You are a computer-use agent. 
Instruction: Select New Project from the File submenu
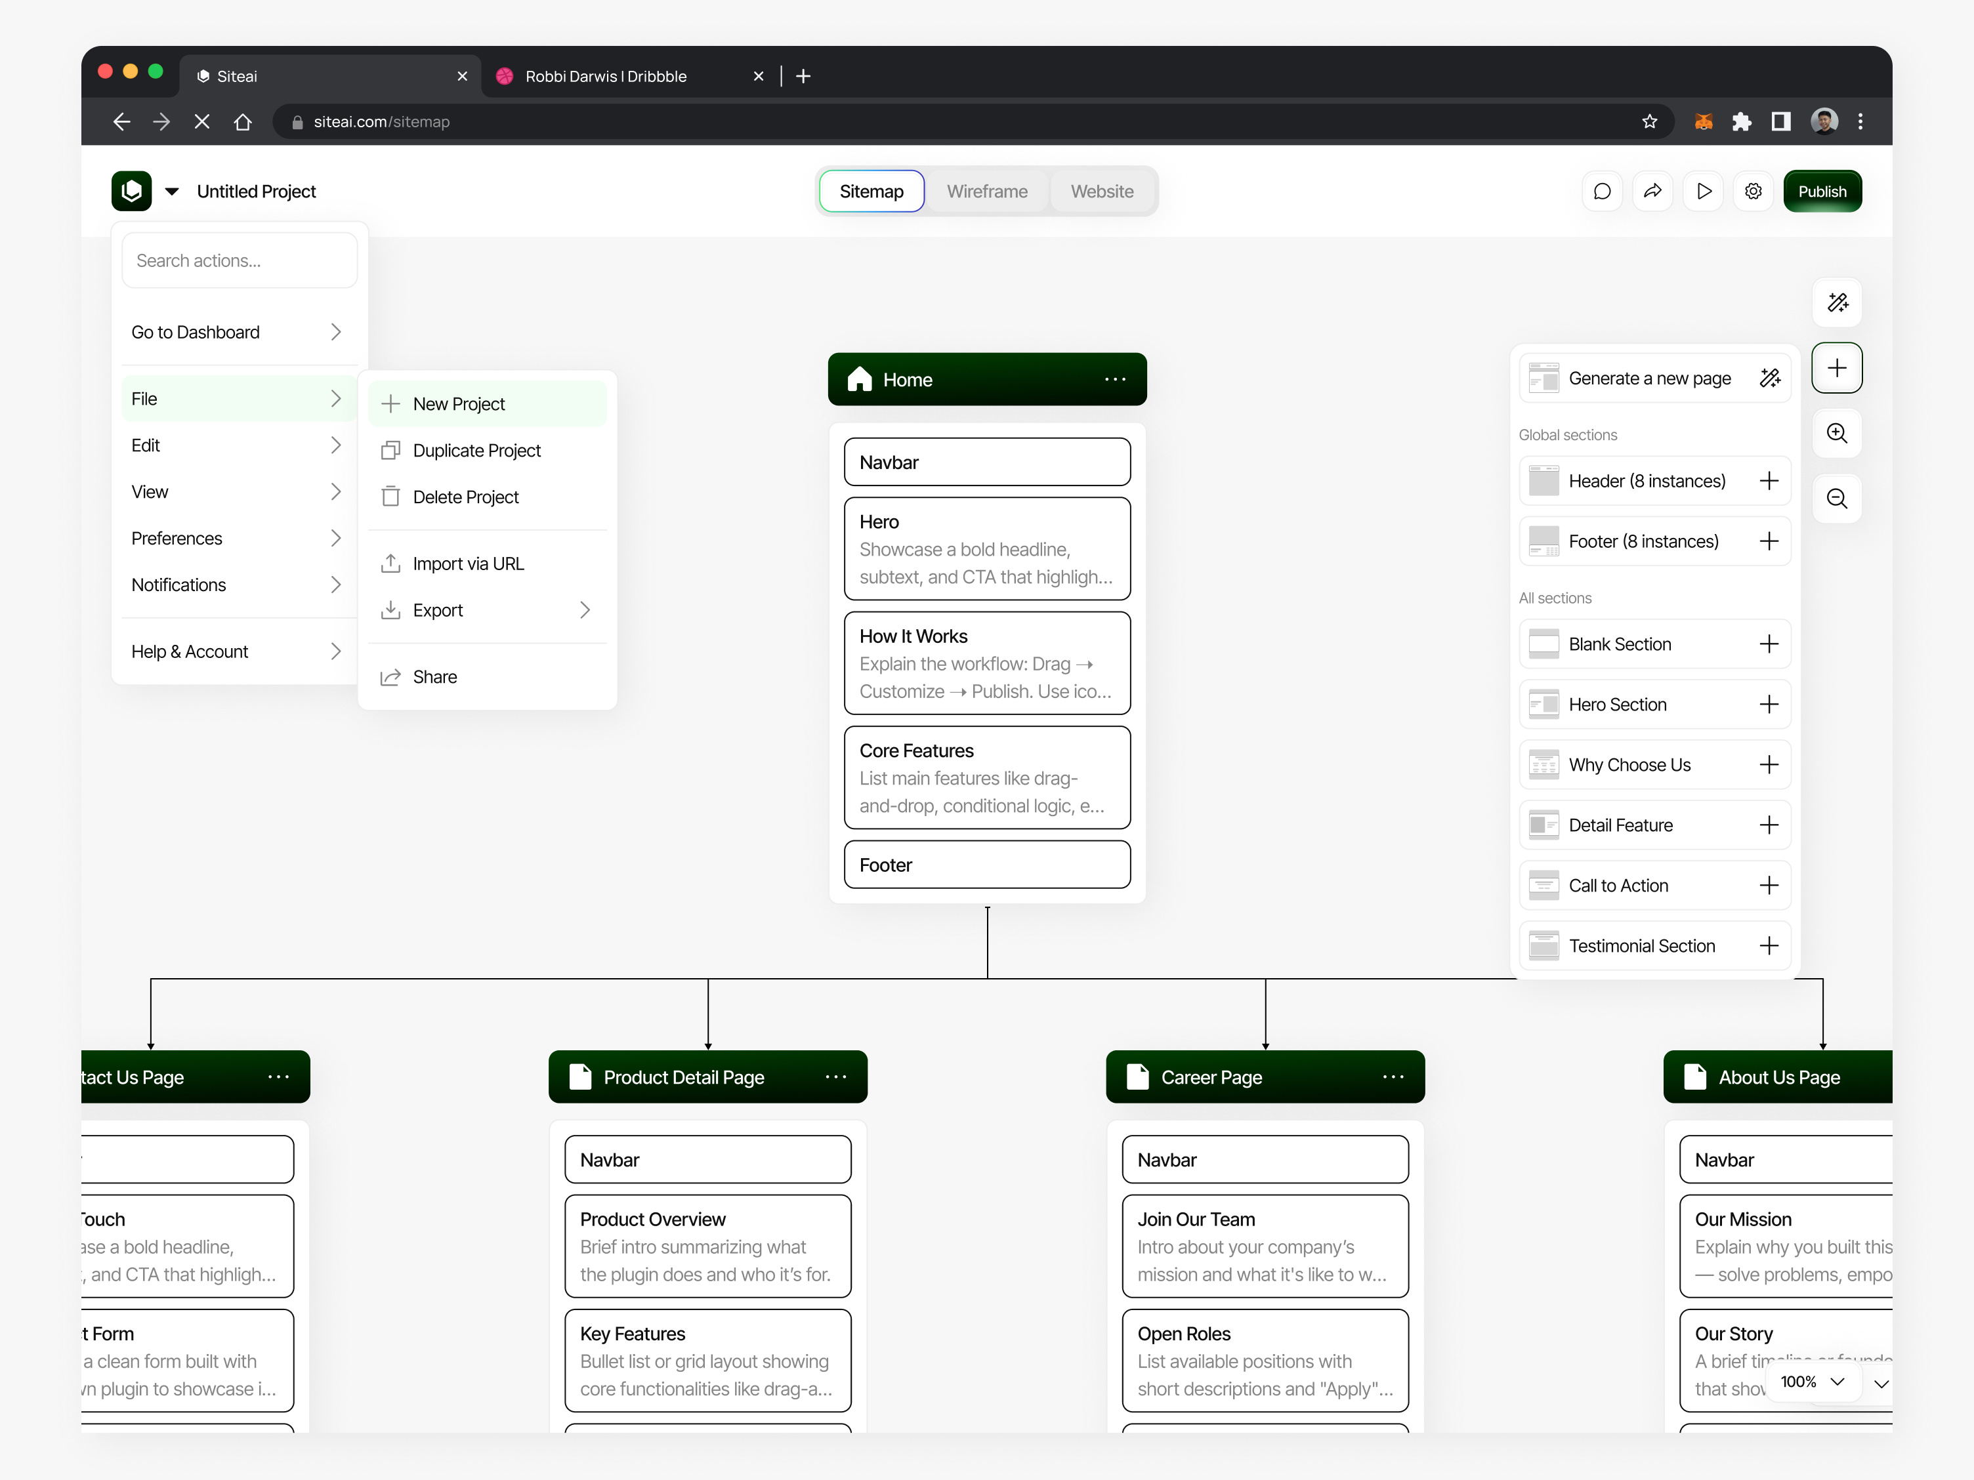coord(458,403)
